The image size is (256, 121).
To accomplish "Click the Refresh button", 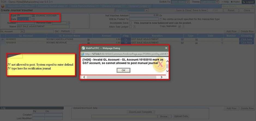I will [65, 31].
